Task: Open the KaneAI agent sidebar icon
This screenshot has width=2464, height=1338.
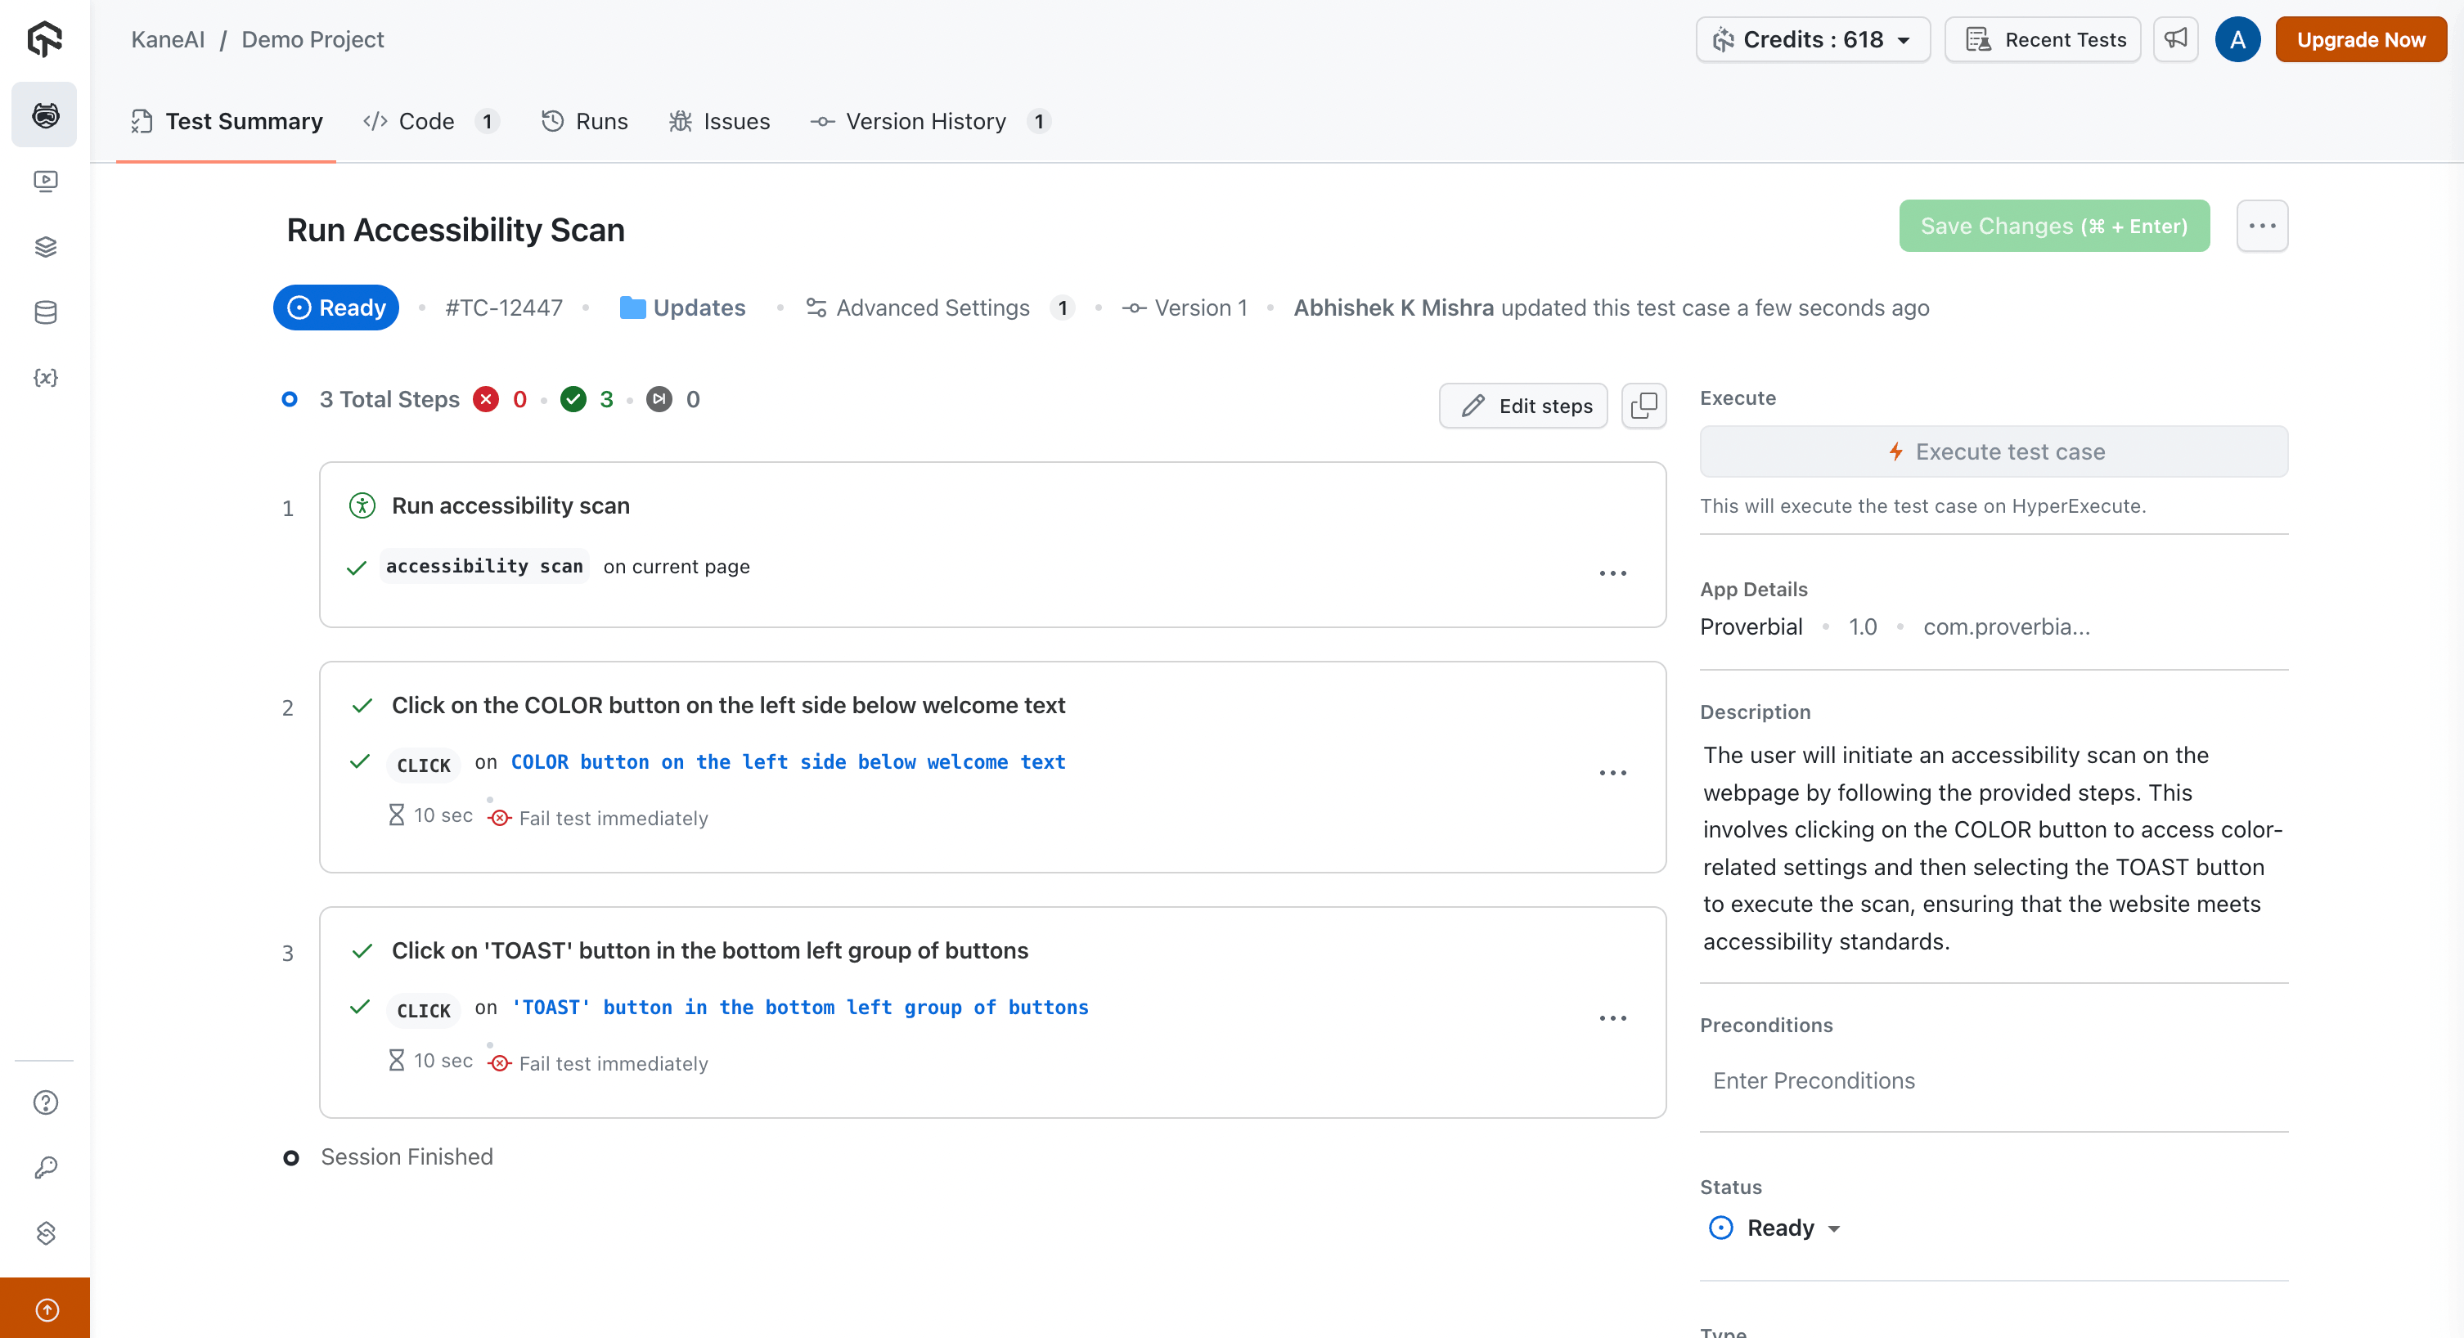Action: (x=44, y=114)
